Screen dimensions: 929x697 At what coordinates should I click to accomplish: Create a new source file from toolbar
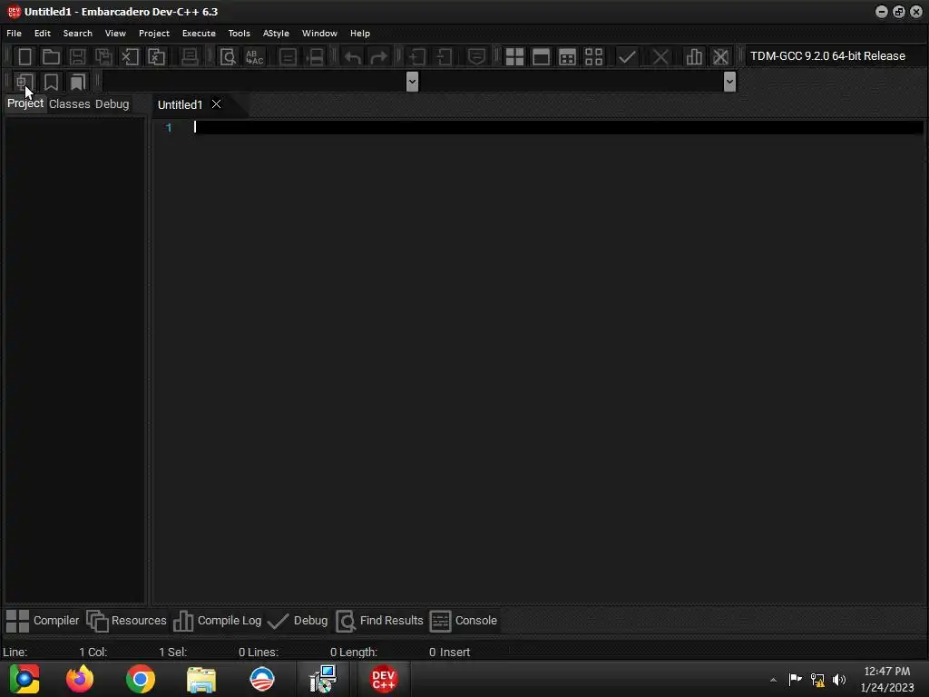(x=24, y=57)
